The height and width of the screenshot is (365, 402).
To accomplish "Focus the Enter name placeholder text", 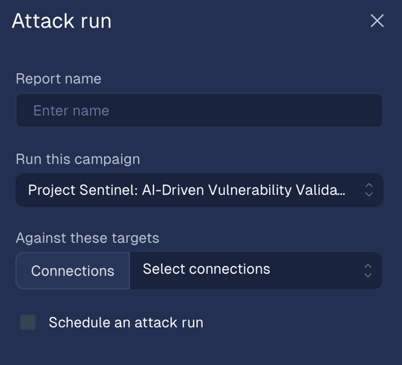I will tap(71, 110).
